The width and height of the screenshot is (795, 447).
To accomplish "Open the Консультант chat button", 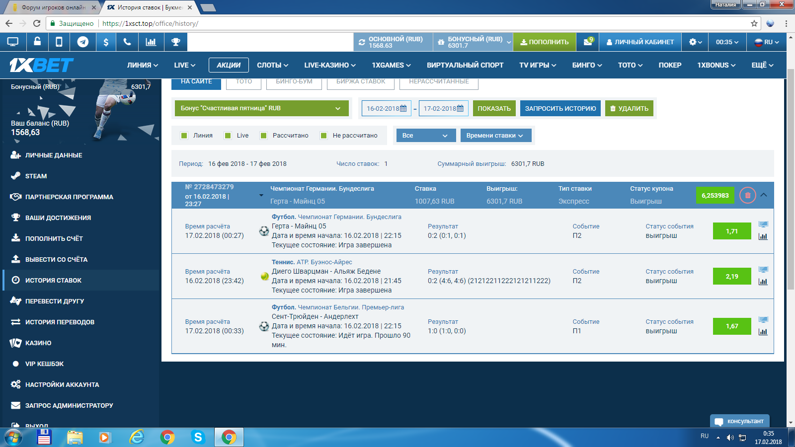I will click(740, 421).
